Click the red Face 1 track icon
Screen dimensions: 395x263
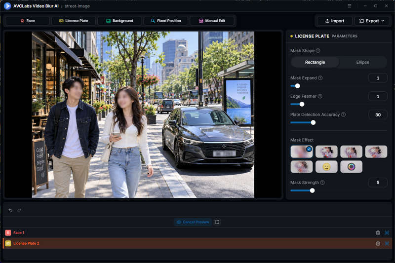[x=8, y=232]
